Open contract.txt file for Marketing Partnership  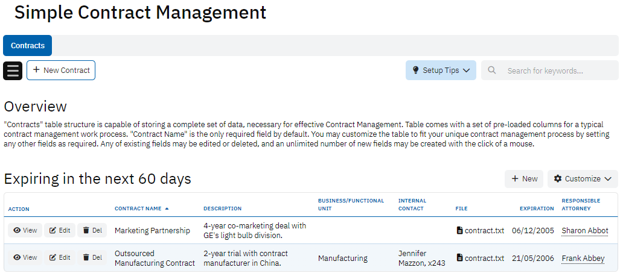tap(480, 230)
